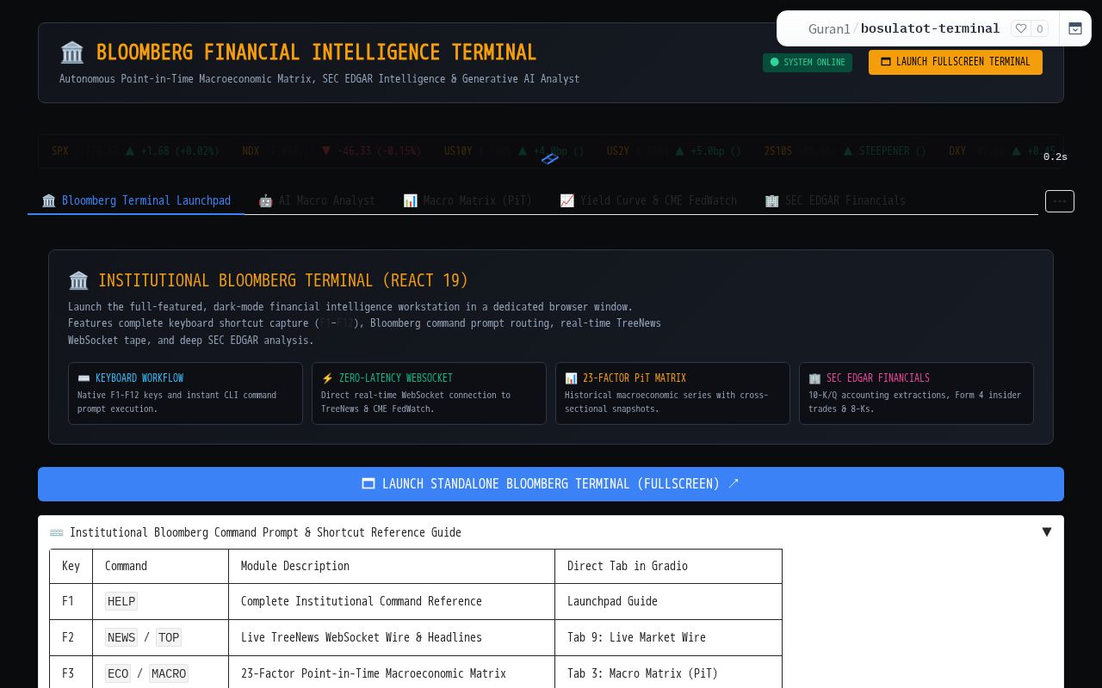1102x688 pixels.
Task: Click '23-Factor Point-in-Time Macroeconomic Matrix' cell
Action: point(392,673)
